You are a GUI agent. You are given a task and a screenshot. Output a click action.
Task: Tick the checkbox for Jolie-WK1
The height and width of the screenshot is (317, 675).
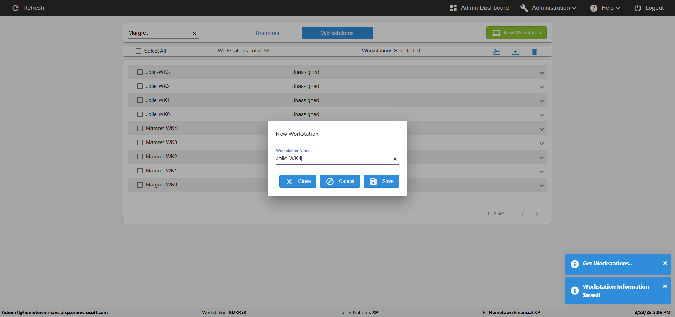coord(140,100)
